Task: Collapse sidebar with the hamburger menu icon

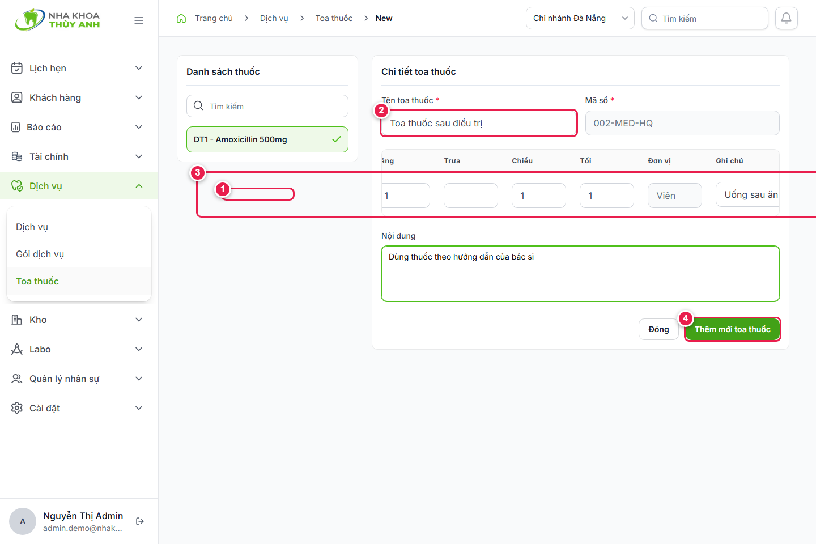Action: [139, 20]
